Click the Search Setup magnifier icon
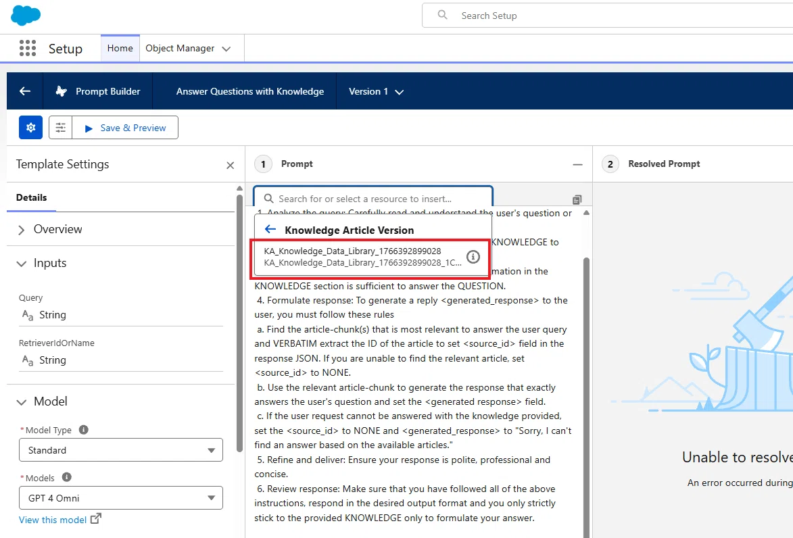Viewport: 793px width, 538px height. pyautogui.click(x=443, y=15)
